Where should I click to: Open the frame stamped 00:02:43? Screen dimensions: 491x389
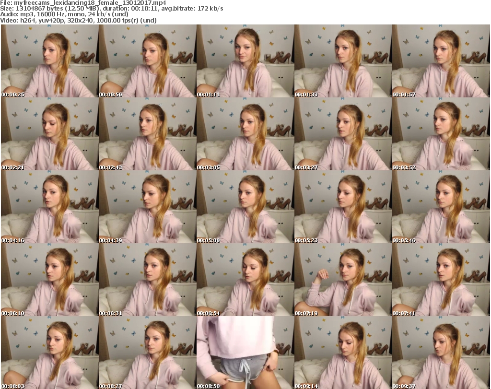click(x=148, y=134)
